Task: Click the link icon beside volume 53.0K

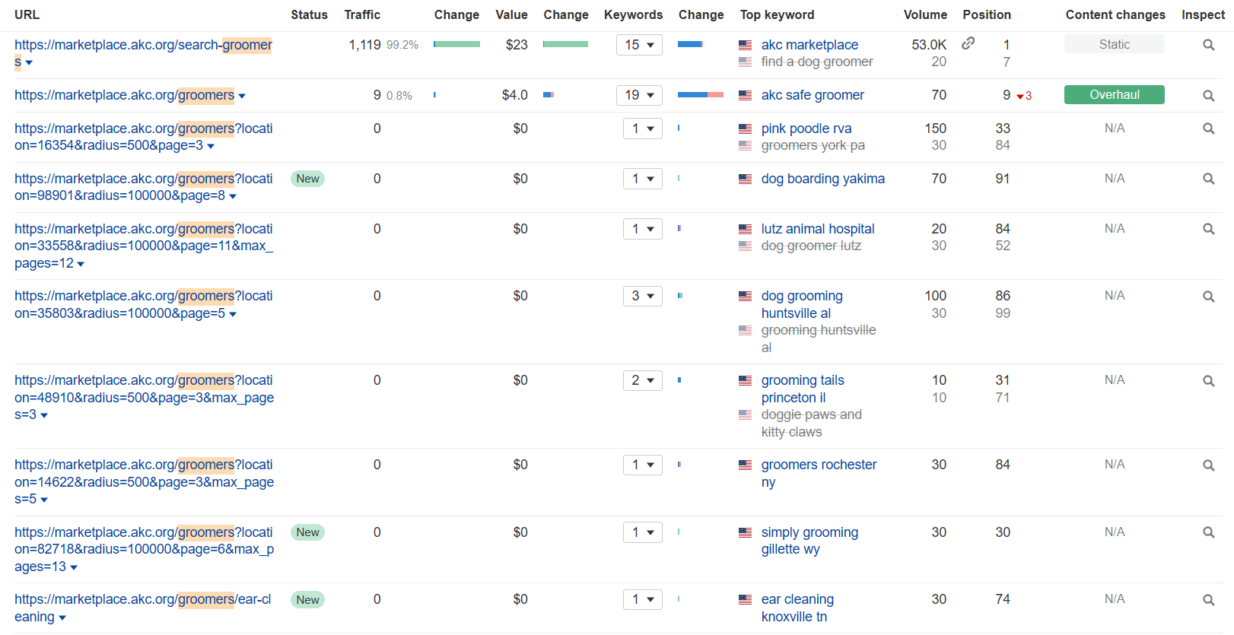Action: click(968, 43)
